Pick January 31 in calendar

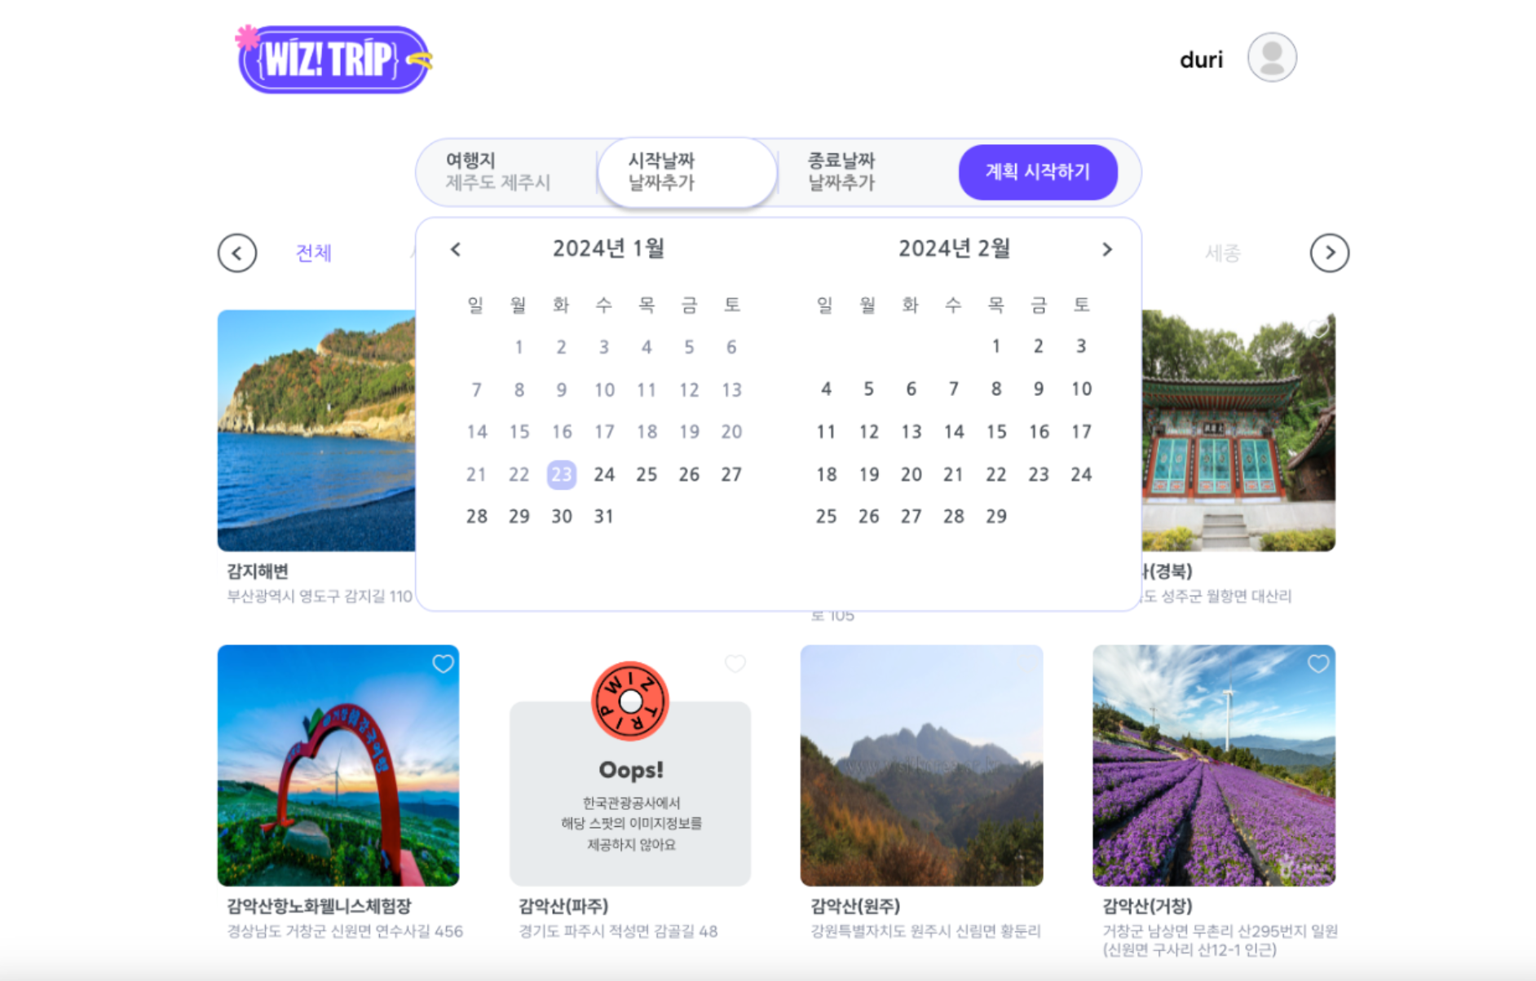click(603, 517)
